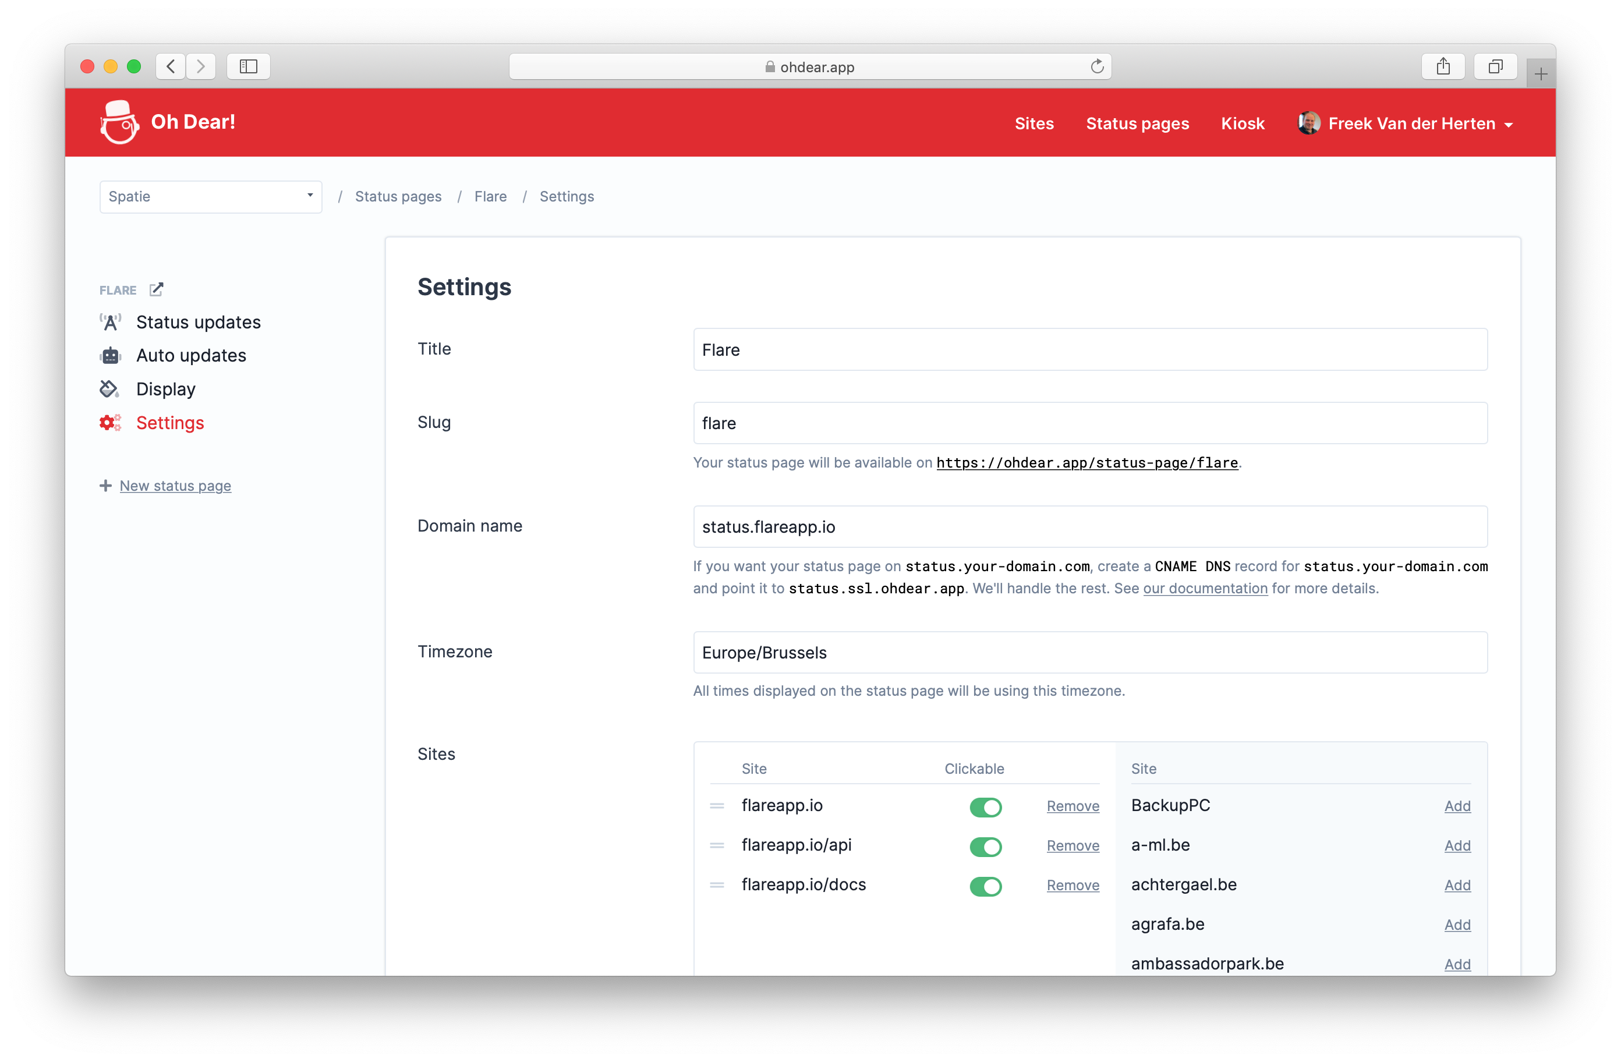
Task: Go to Display in sidebar
Action: tap(165, 389)
